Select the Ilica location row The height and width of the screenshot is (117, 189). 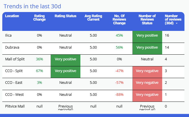pos(8,35)
